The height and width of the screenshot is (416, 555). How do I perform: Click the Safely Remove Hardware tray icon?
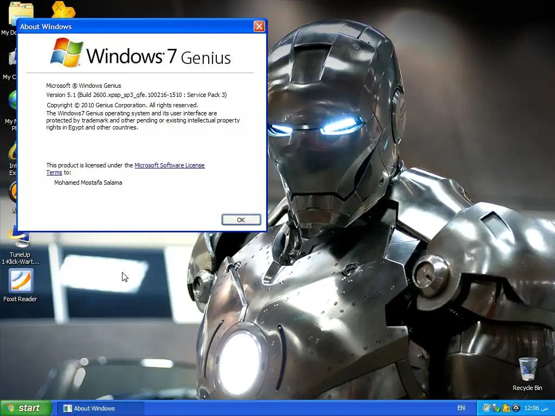click(496, 408)
